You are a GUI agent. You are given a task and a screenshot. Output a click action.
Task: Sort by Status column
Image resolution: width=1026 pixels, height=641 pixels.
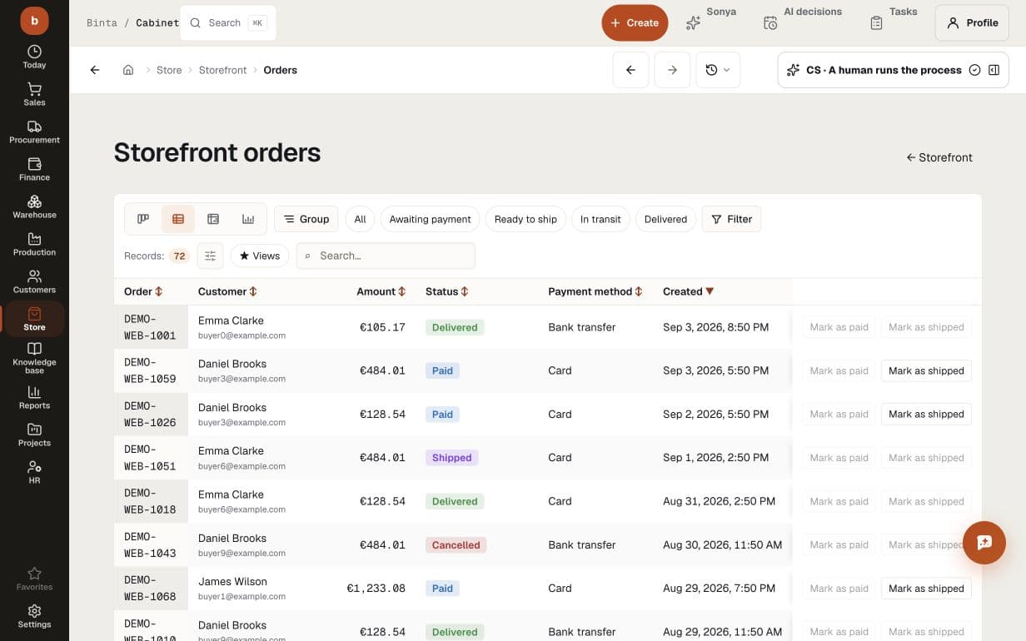click(x=447, y=291)
